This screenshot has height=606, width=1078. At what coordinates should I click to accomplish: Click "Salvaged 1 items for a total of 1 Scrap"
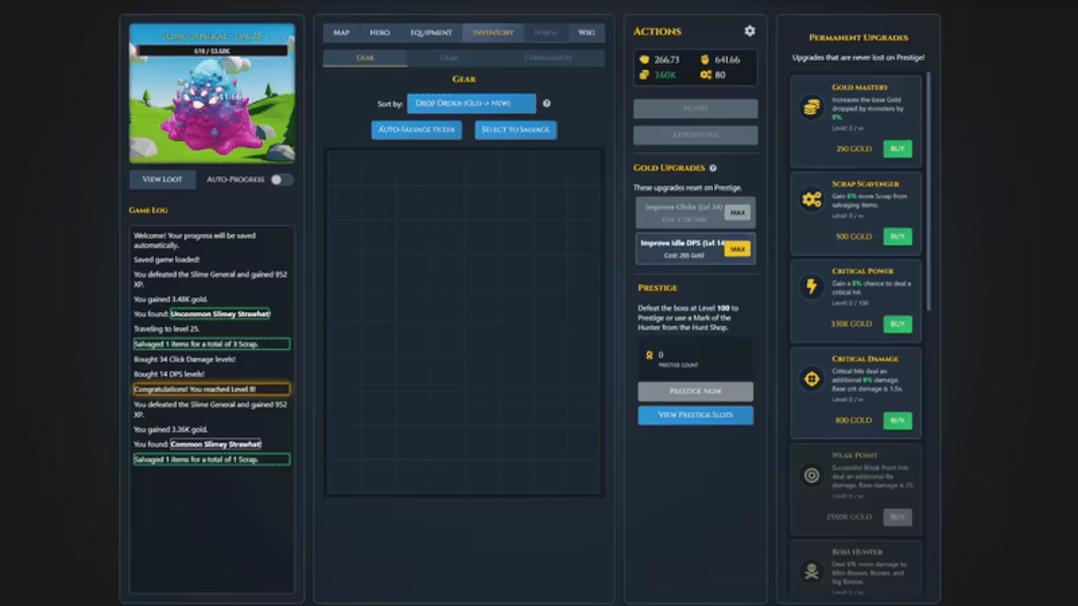pyautogui.click(x=212, y=459)
